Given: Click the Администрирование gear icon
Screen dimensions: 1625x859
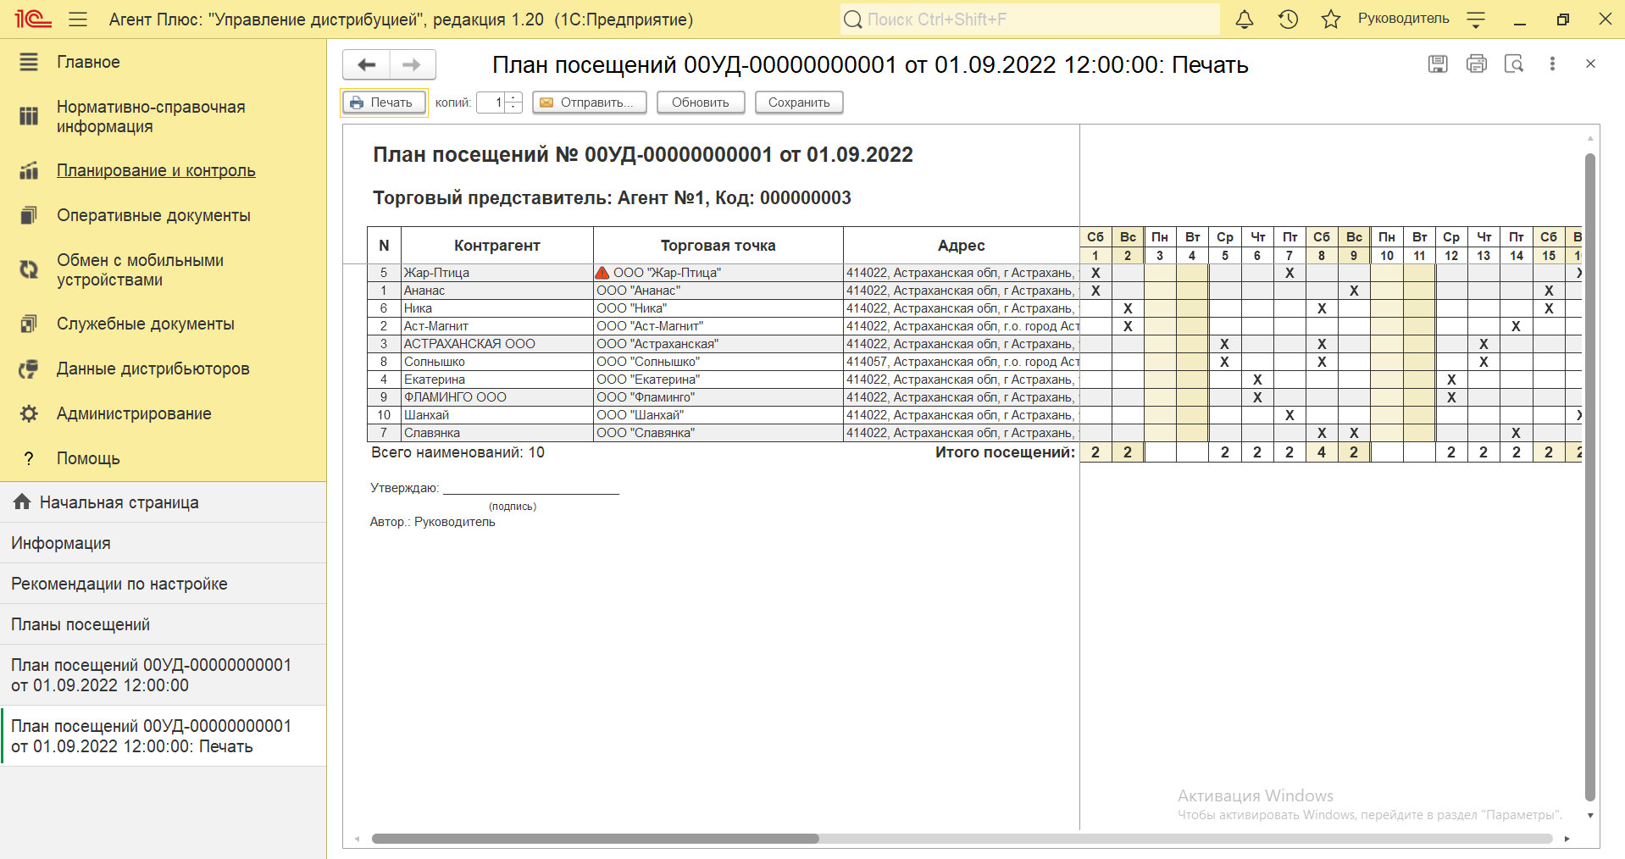Looking at the screenshot, I should [x=29, y=413].
